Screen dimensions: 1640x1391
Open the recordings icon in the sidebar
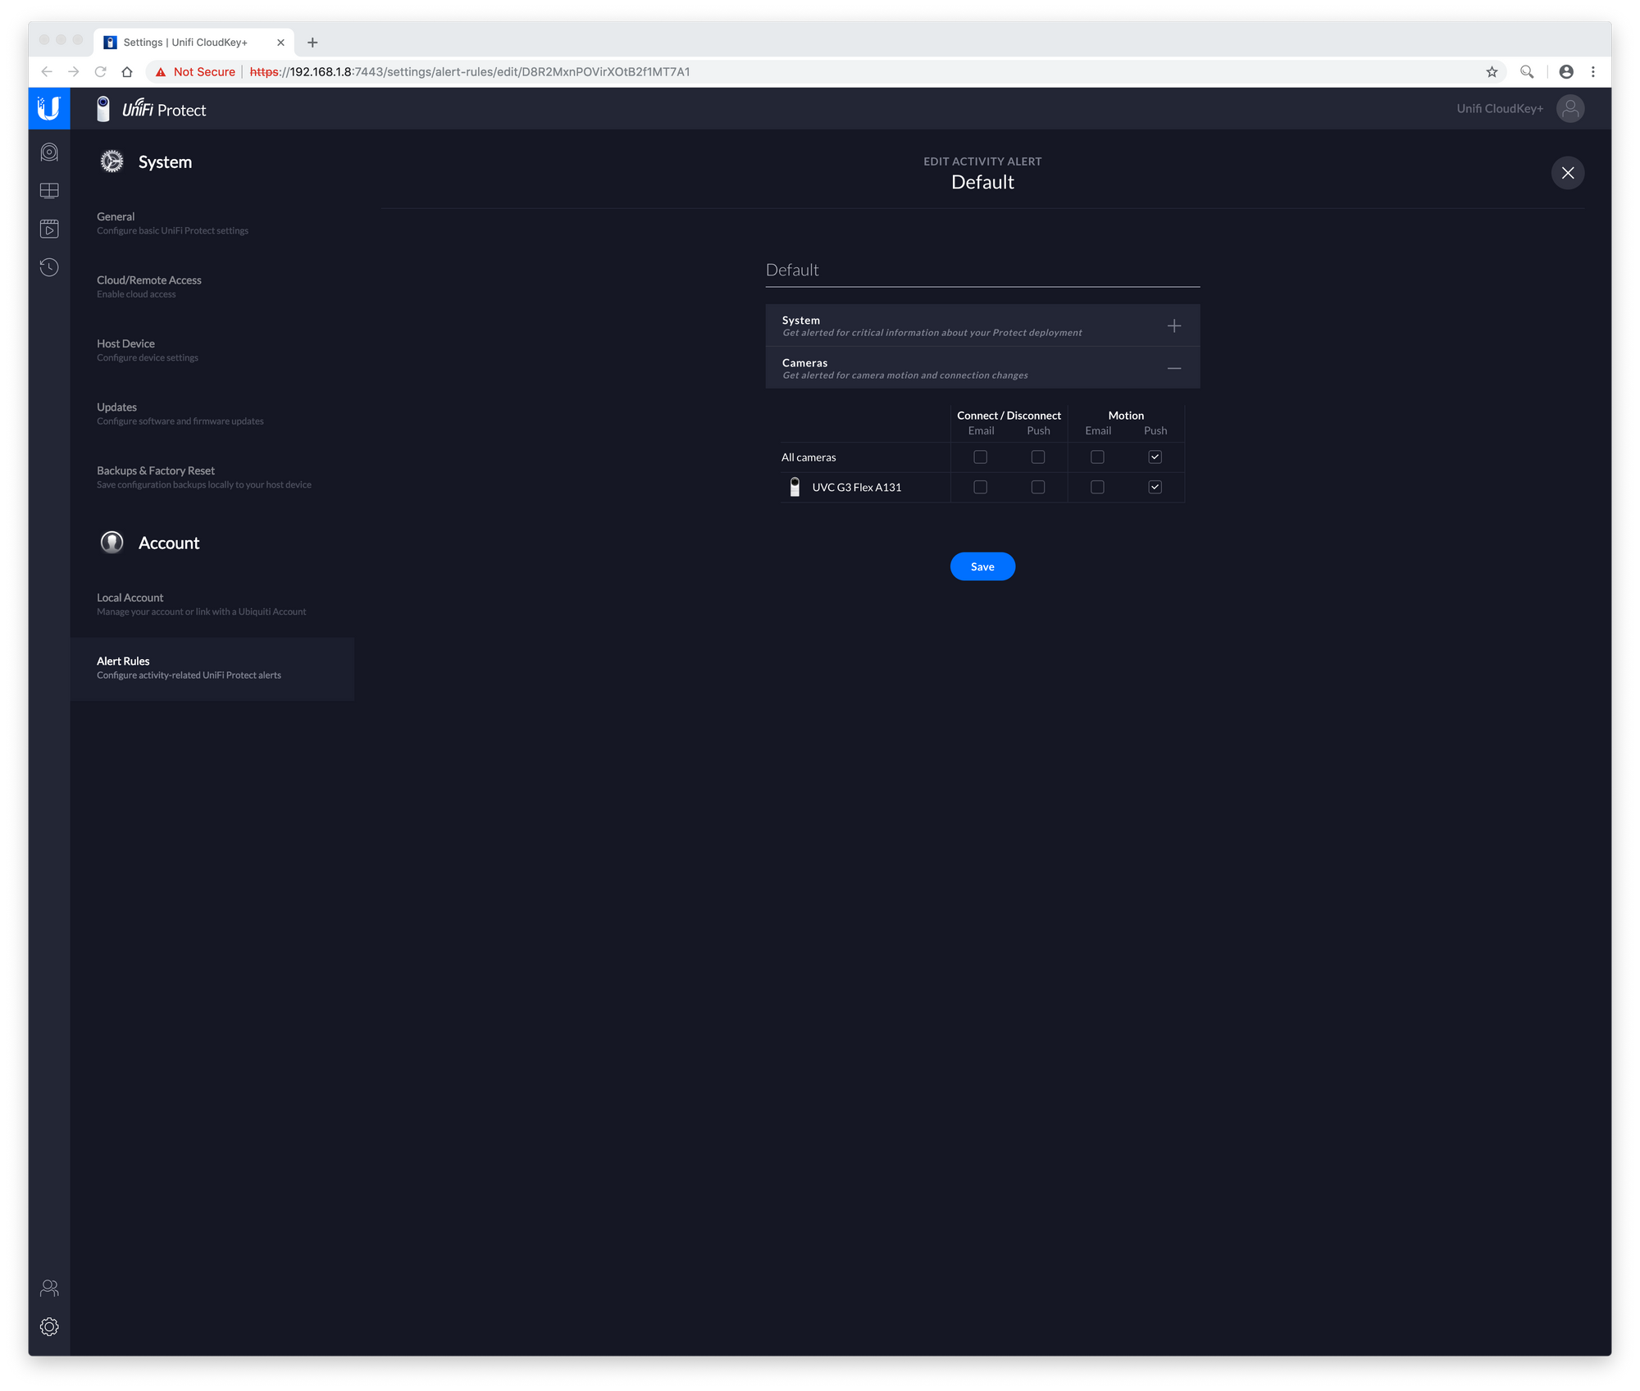49,229
